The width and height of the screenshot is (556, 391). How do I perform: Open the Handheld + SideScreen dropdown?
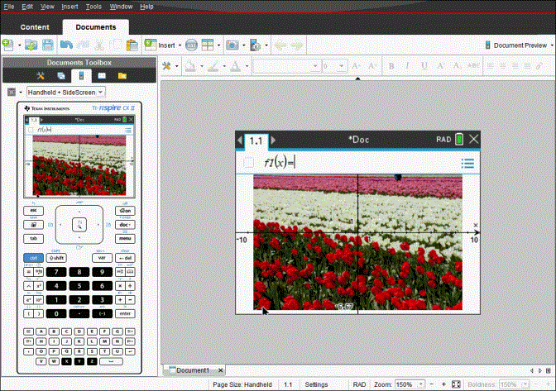point(66,93)
